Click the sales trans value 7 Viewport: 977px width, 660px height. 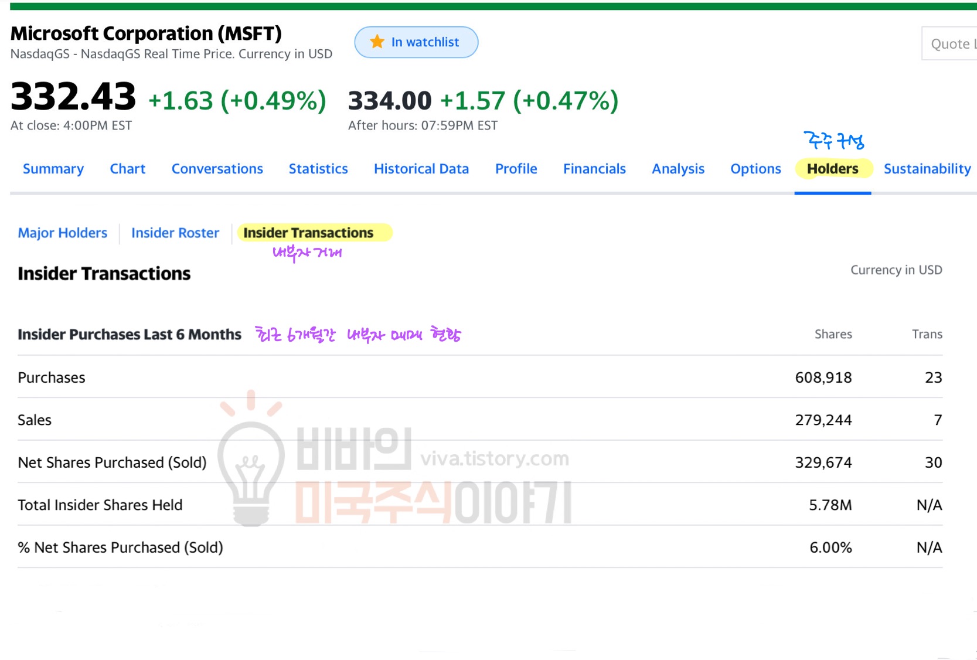coord(938,420)
